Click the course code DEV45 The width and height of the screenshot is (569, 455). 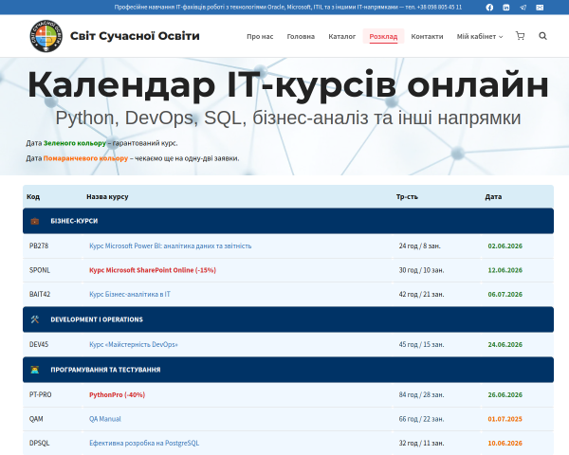click(39, 345)
